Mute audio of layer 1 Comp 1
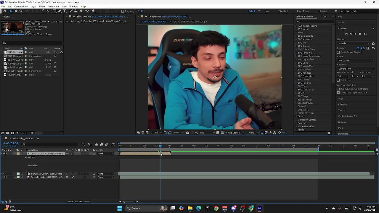Image resolution: width=379 pixels, height=213 pixels. click(5, 154)
